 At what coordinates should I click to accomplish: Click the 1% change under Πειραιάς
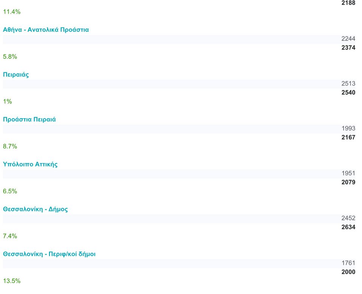coord(8,101)
